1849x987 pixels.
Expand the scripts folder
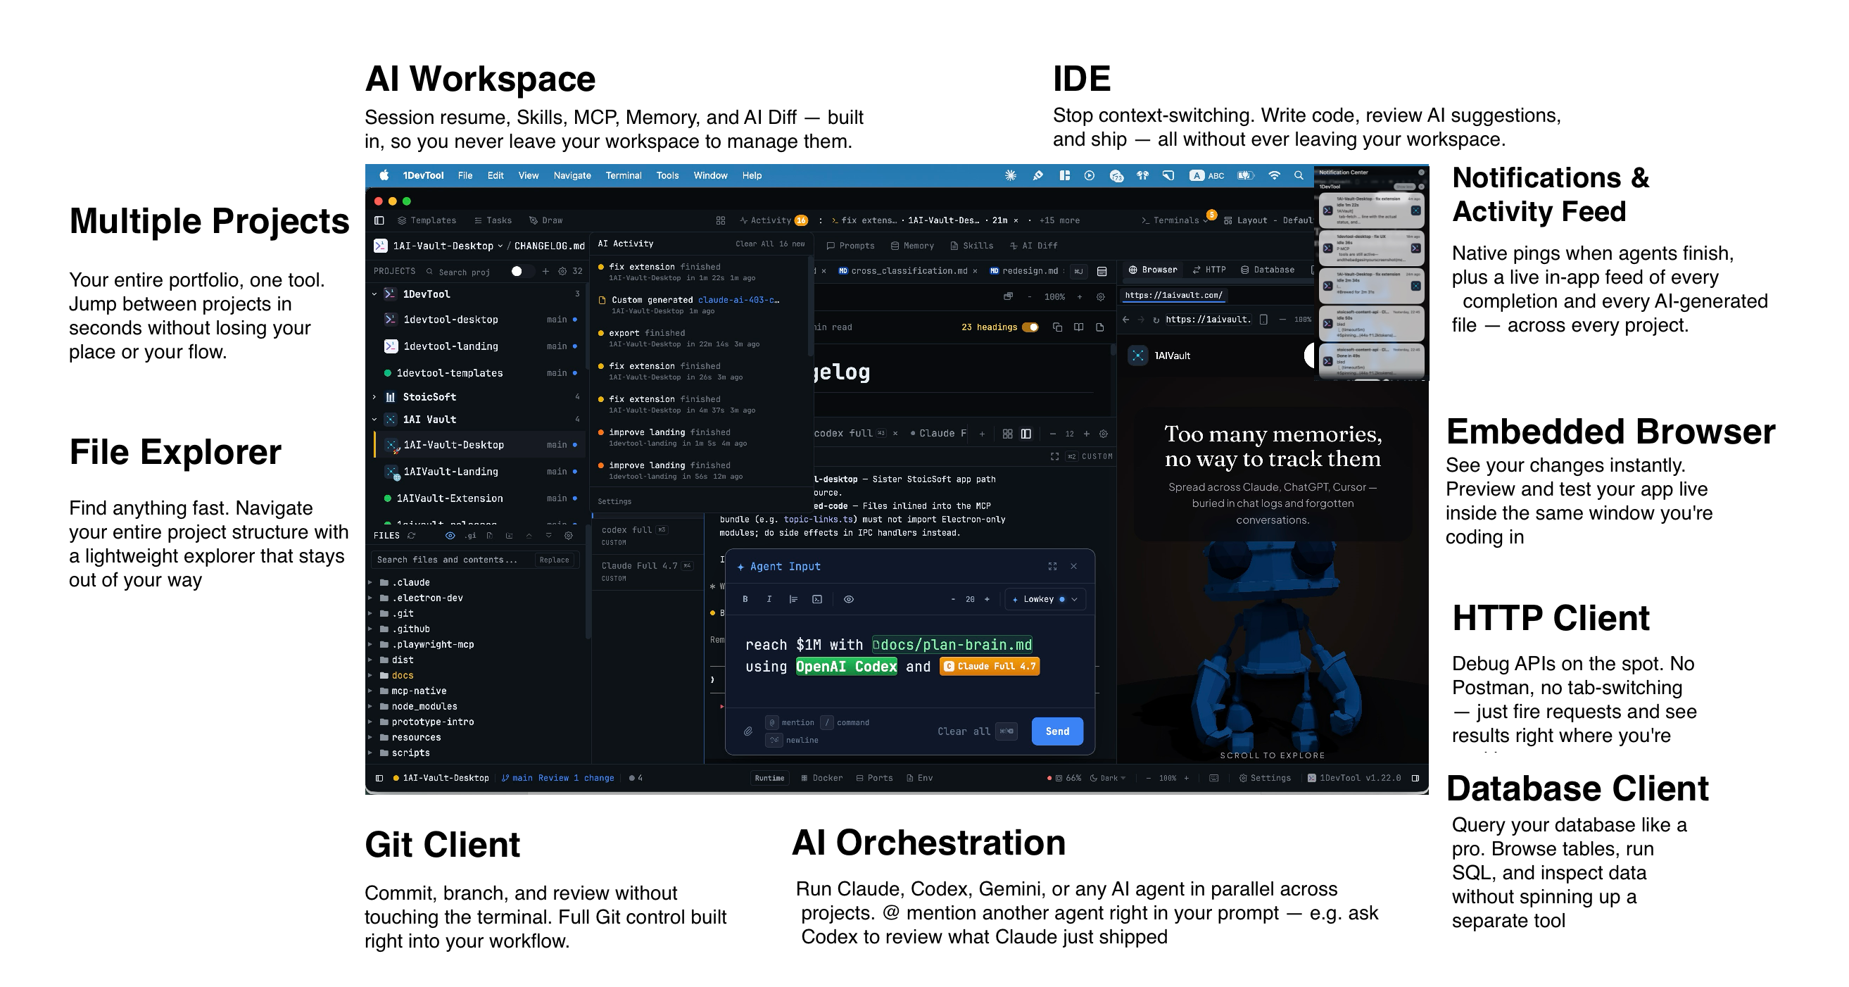(370, 753)
